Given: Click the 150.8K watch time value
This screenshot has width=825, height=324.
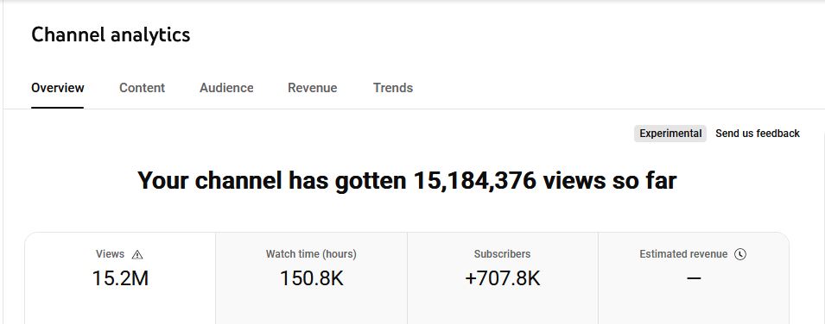Looking at the screenshot, I should (312, 278).
